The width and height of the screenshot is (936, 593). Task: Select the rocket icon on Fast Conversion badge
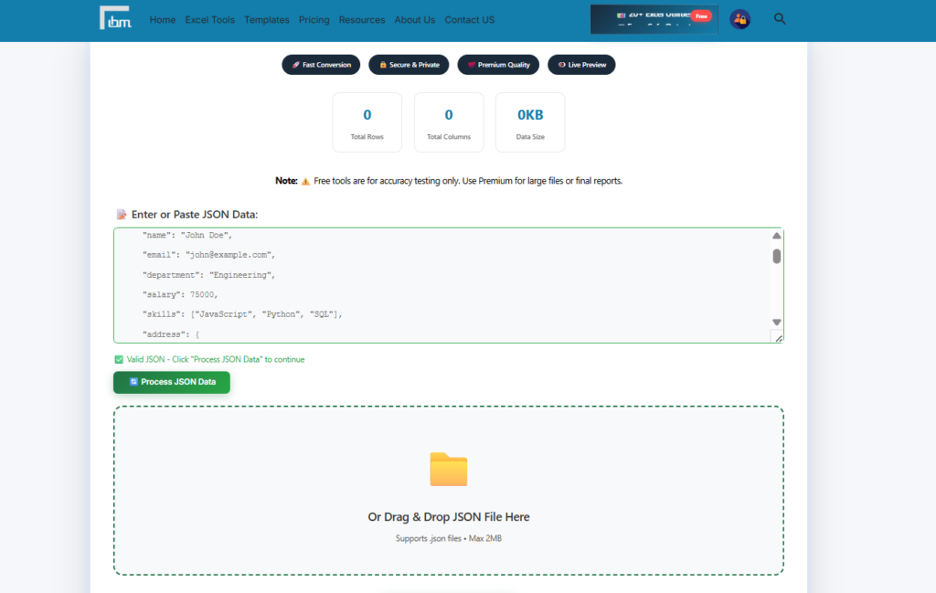pos(294,65)
